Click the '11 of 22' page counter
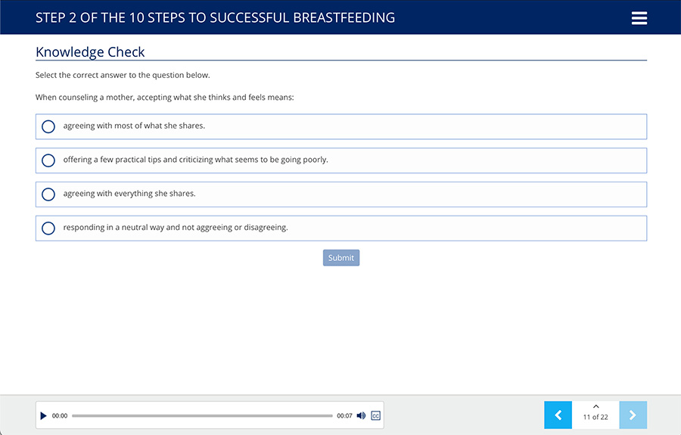Screen dimensions: 681x435 pyautogui.click(x=595, y=418)
